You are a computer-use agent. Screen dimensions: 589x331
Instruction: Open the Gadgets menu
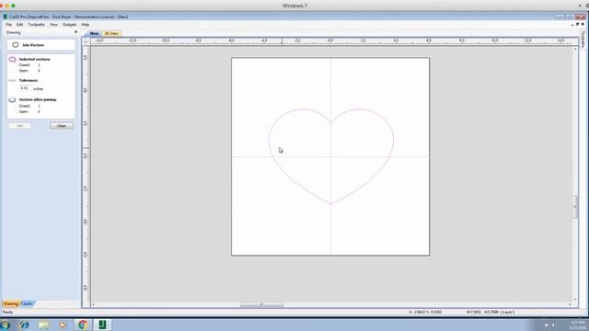point(70,25)
